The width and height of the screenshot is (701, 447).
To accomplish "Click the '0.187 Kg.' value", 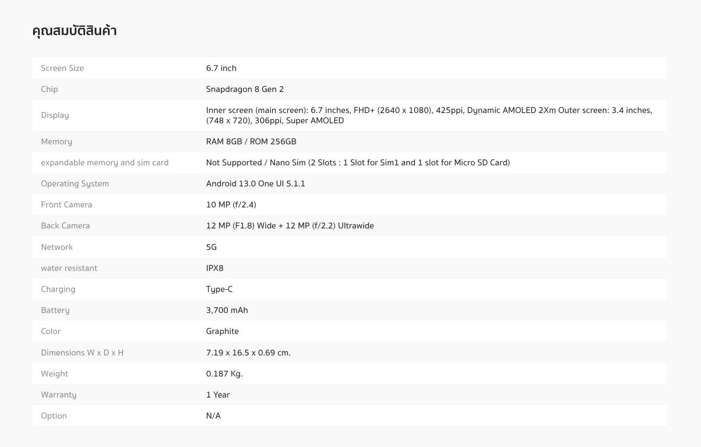I will (225, 374).
